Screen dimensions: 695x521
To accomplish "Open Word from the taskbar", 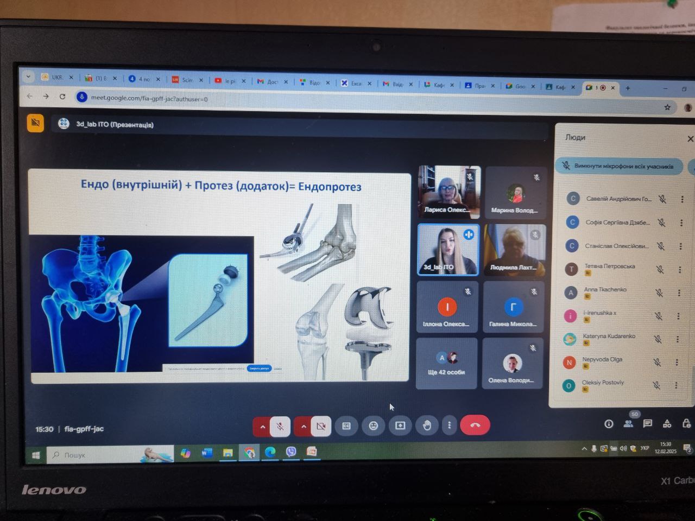I will tap(207, 453).
